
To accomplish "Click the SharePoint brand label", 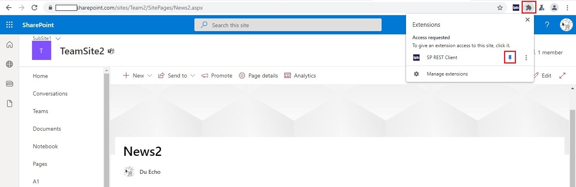I will 38,25.
